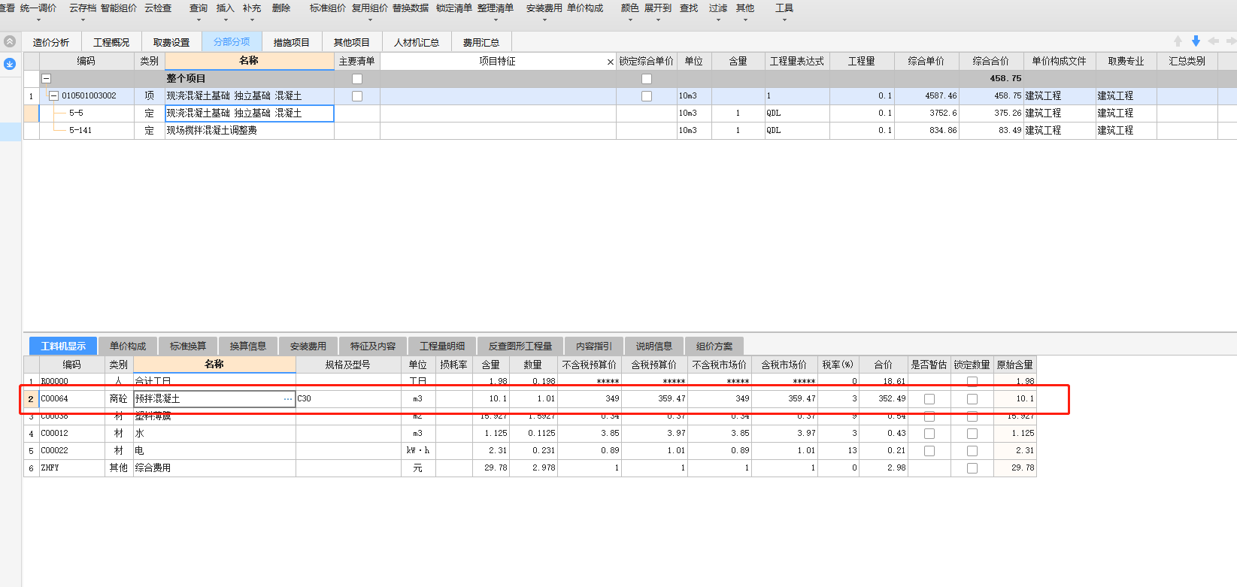Switch to the 工程概况 tab
1237x587 pixels.
(x=111, y=42)
